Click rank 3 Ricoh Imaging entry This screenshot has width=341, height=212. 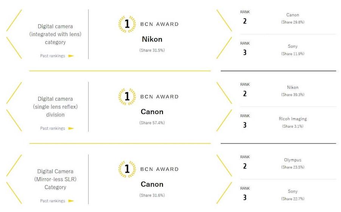pyautogui.click(x=293, y=119)
